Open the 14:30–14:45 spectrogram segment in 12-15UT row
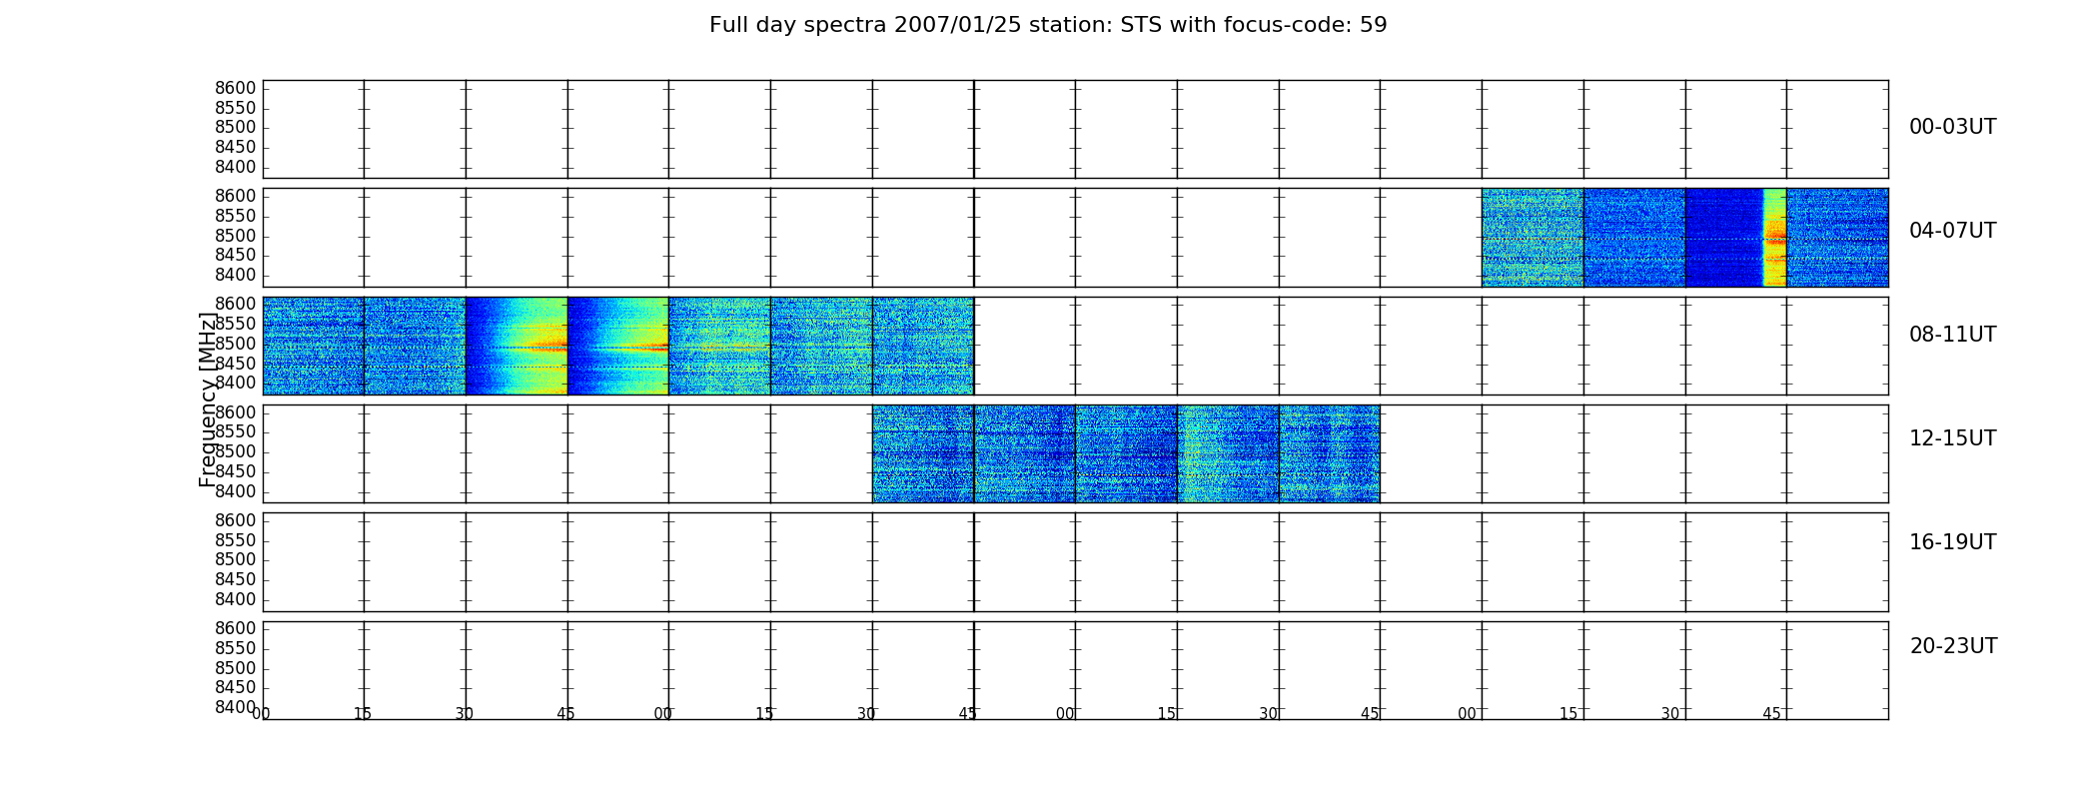The image size is (2098, 799). (x=1330, y=453)
